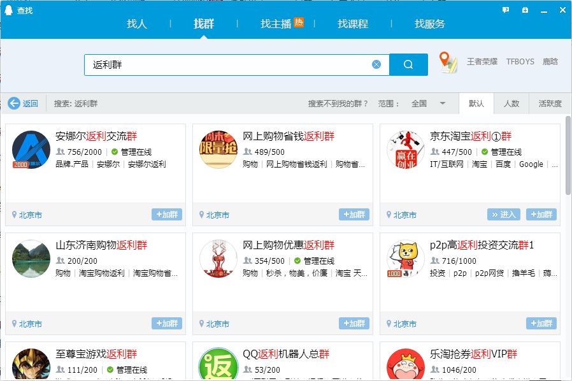Screen dimensions: 572x381
Task: Click tag 安娜尔返利
Action: point(147,164)
